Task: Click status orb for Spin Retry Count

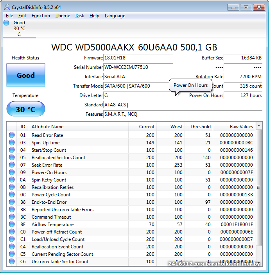Action: (x=12, y=180)
